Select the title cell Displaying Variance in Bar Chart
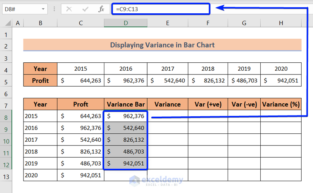The image size is (313, 193). pyautogui.click(x=162, y=45)
